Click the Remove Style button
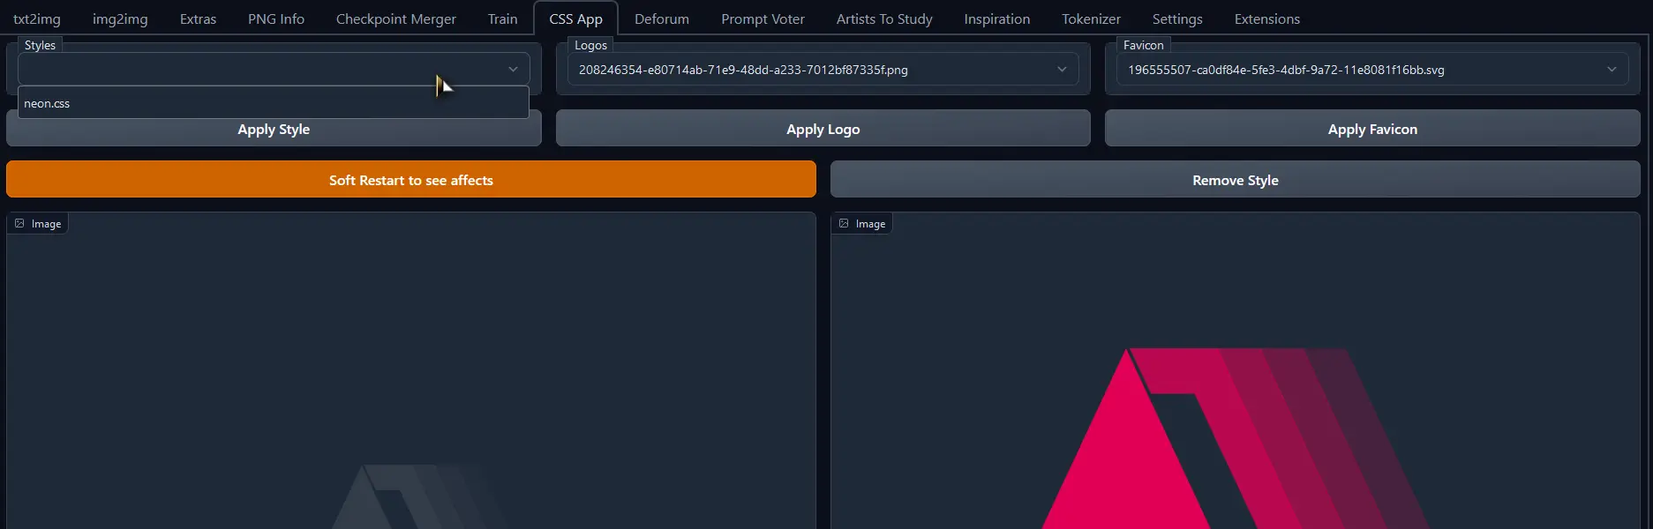This screenshot has height=529, width=1653. click(x=1235, y=180)
